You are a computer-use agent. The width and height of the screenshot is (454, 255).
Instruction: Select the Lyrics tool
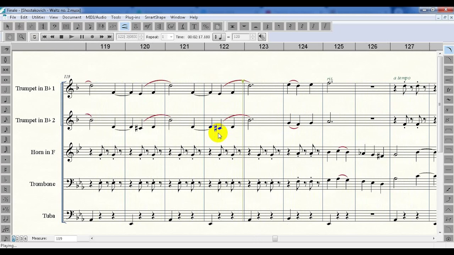coord(183,27)
